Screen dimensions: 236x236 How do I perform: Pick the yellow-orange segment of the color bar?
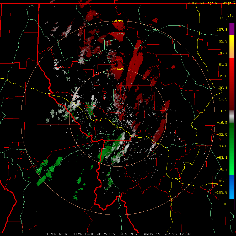(x=232, y=47)
